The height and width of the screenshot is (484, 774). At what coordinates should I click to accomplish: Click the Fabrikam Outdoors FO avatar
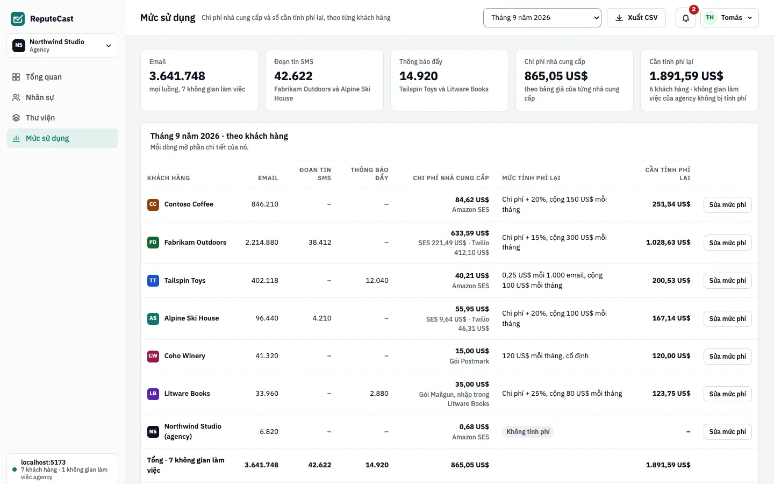pos(153,243)
